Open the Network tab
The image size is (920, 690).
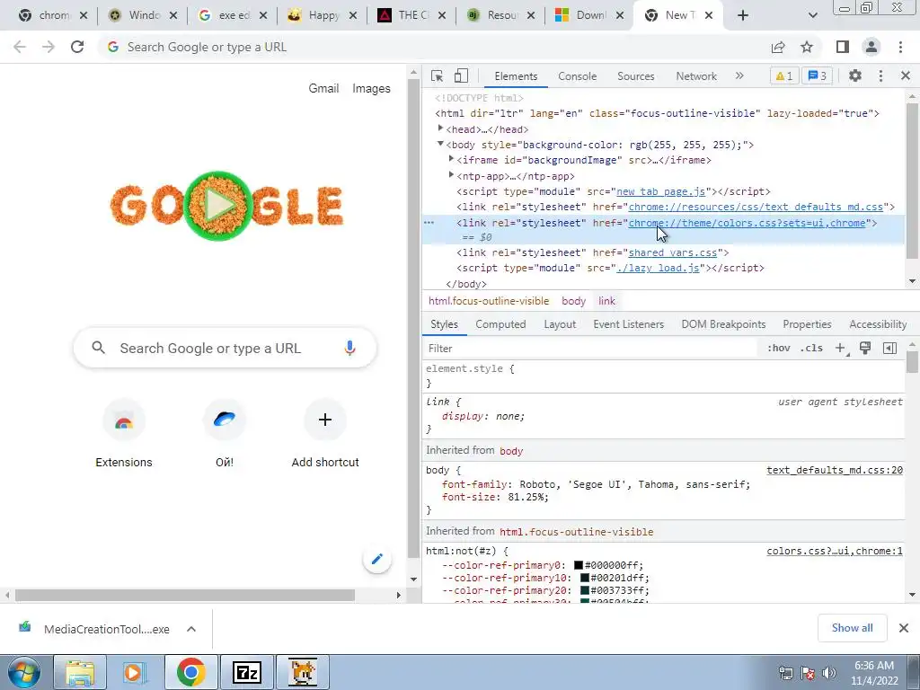tap(696, 76)
